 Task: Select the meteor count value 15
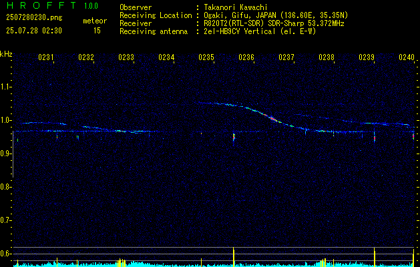coord(97,31)
